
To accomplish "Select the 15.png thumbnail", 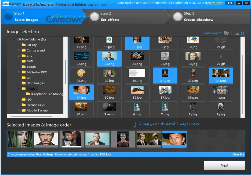I will pyautogui.click(x=81, y=43).
